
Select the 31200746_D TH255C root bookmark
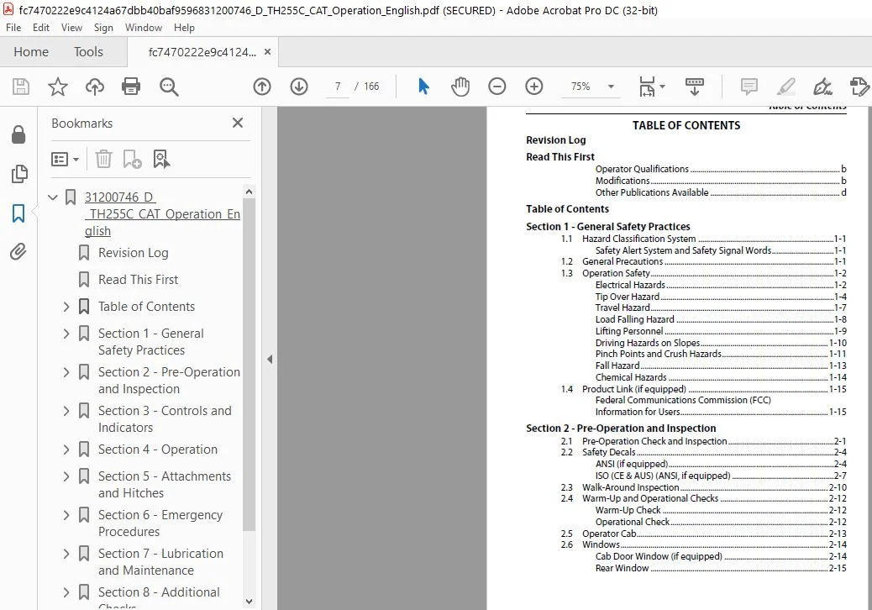point(162,214)
